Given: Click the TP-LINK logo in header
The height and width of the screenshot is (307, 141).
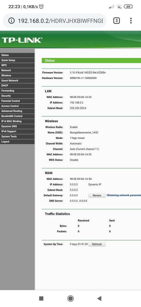Looking at the screenshot, I should pos(22,40).
